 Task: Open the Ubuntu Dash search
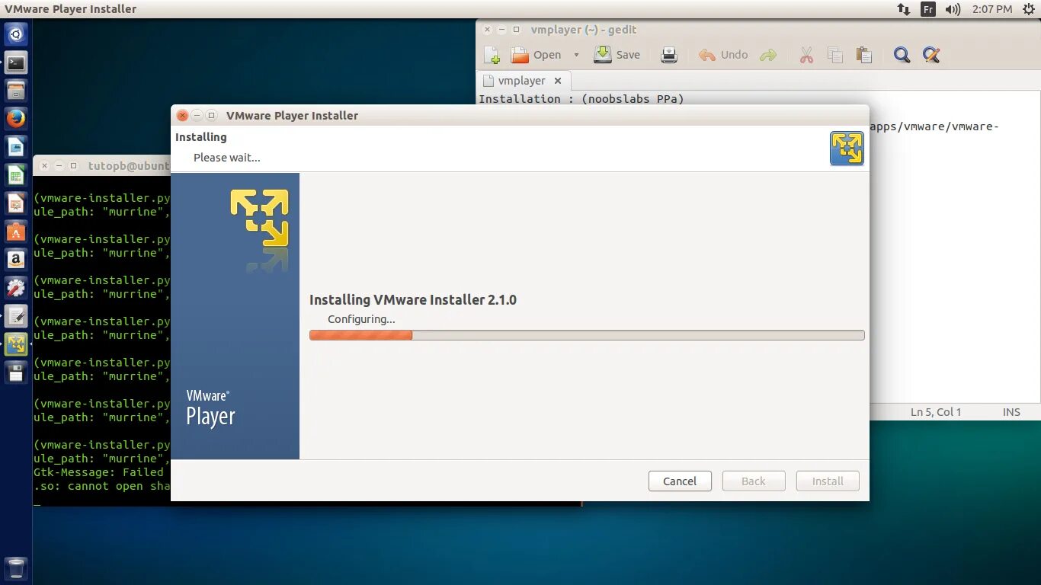pyautogui.click(x=16, y=34)
